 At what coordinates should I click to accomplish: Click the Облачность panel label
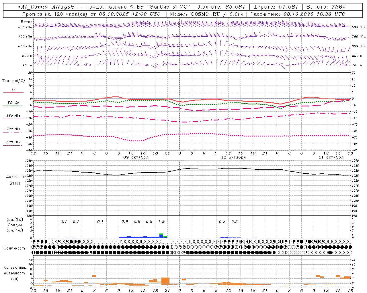pos(15,248)
